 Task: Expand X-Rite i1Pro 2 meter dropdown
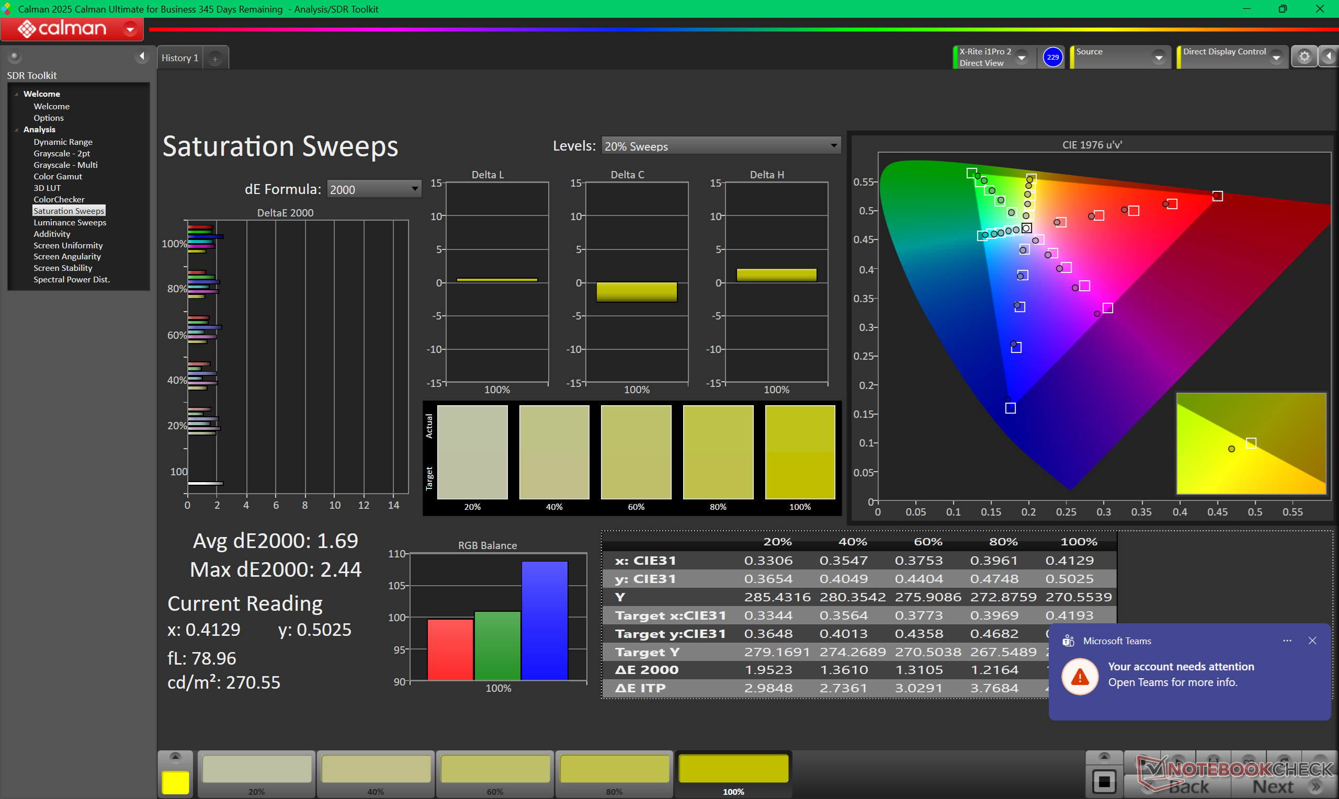pyautogui.click(x=1022, y=57)
